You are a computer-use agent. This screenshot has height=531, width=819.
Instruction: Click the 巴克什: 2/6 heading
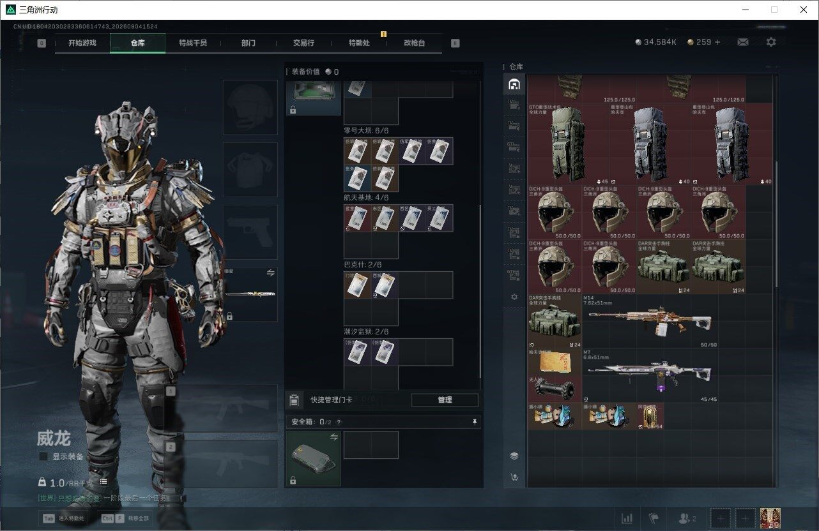coord(362,265)
